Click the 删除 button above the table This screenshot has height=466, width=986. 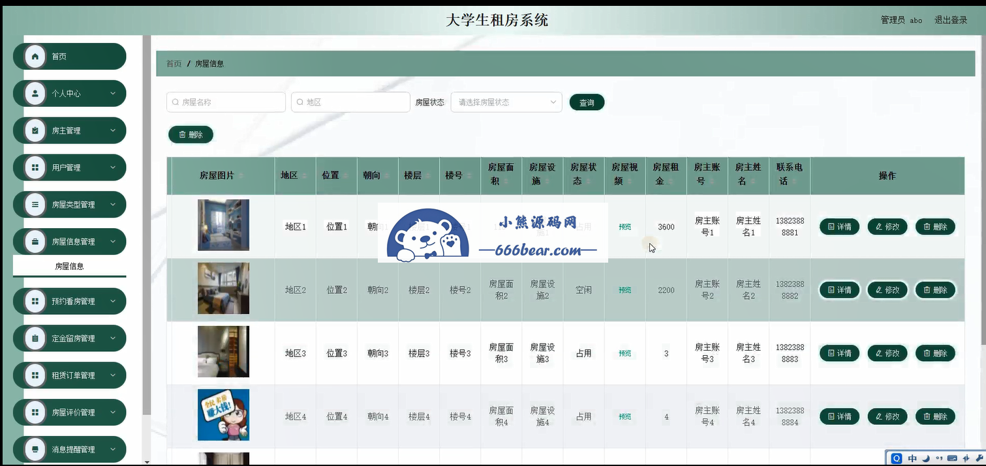point(191,135)
